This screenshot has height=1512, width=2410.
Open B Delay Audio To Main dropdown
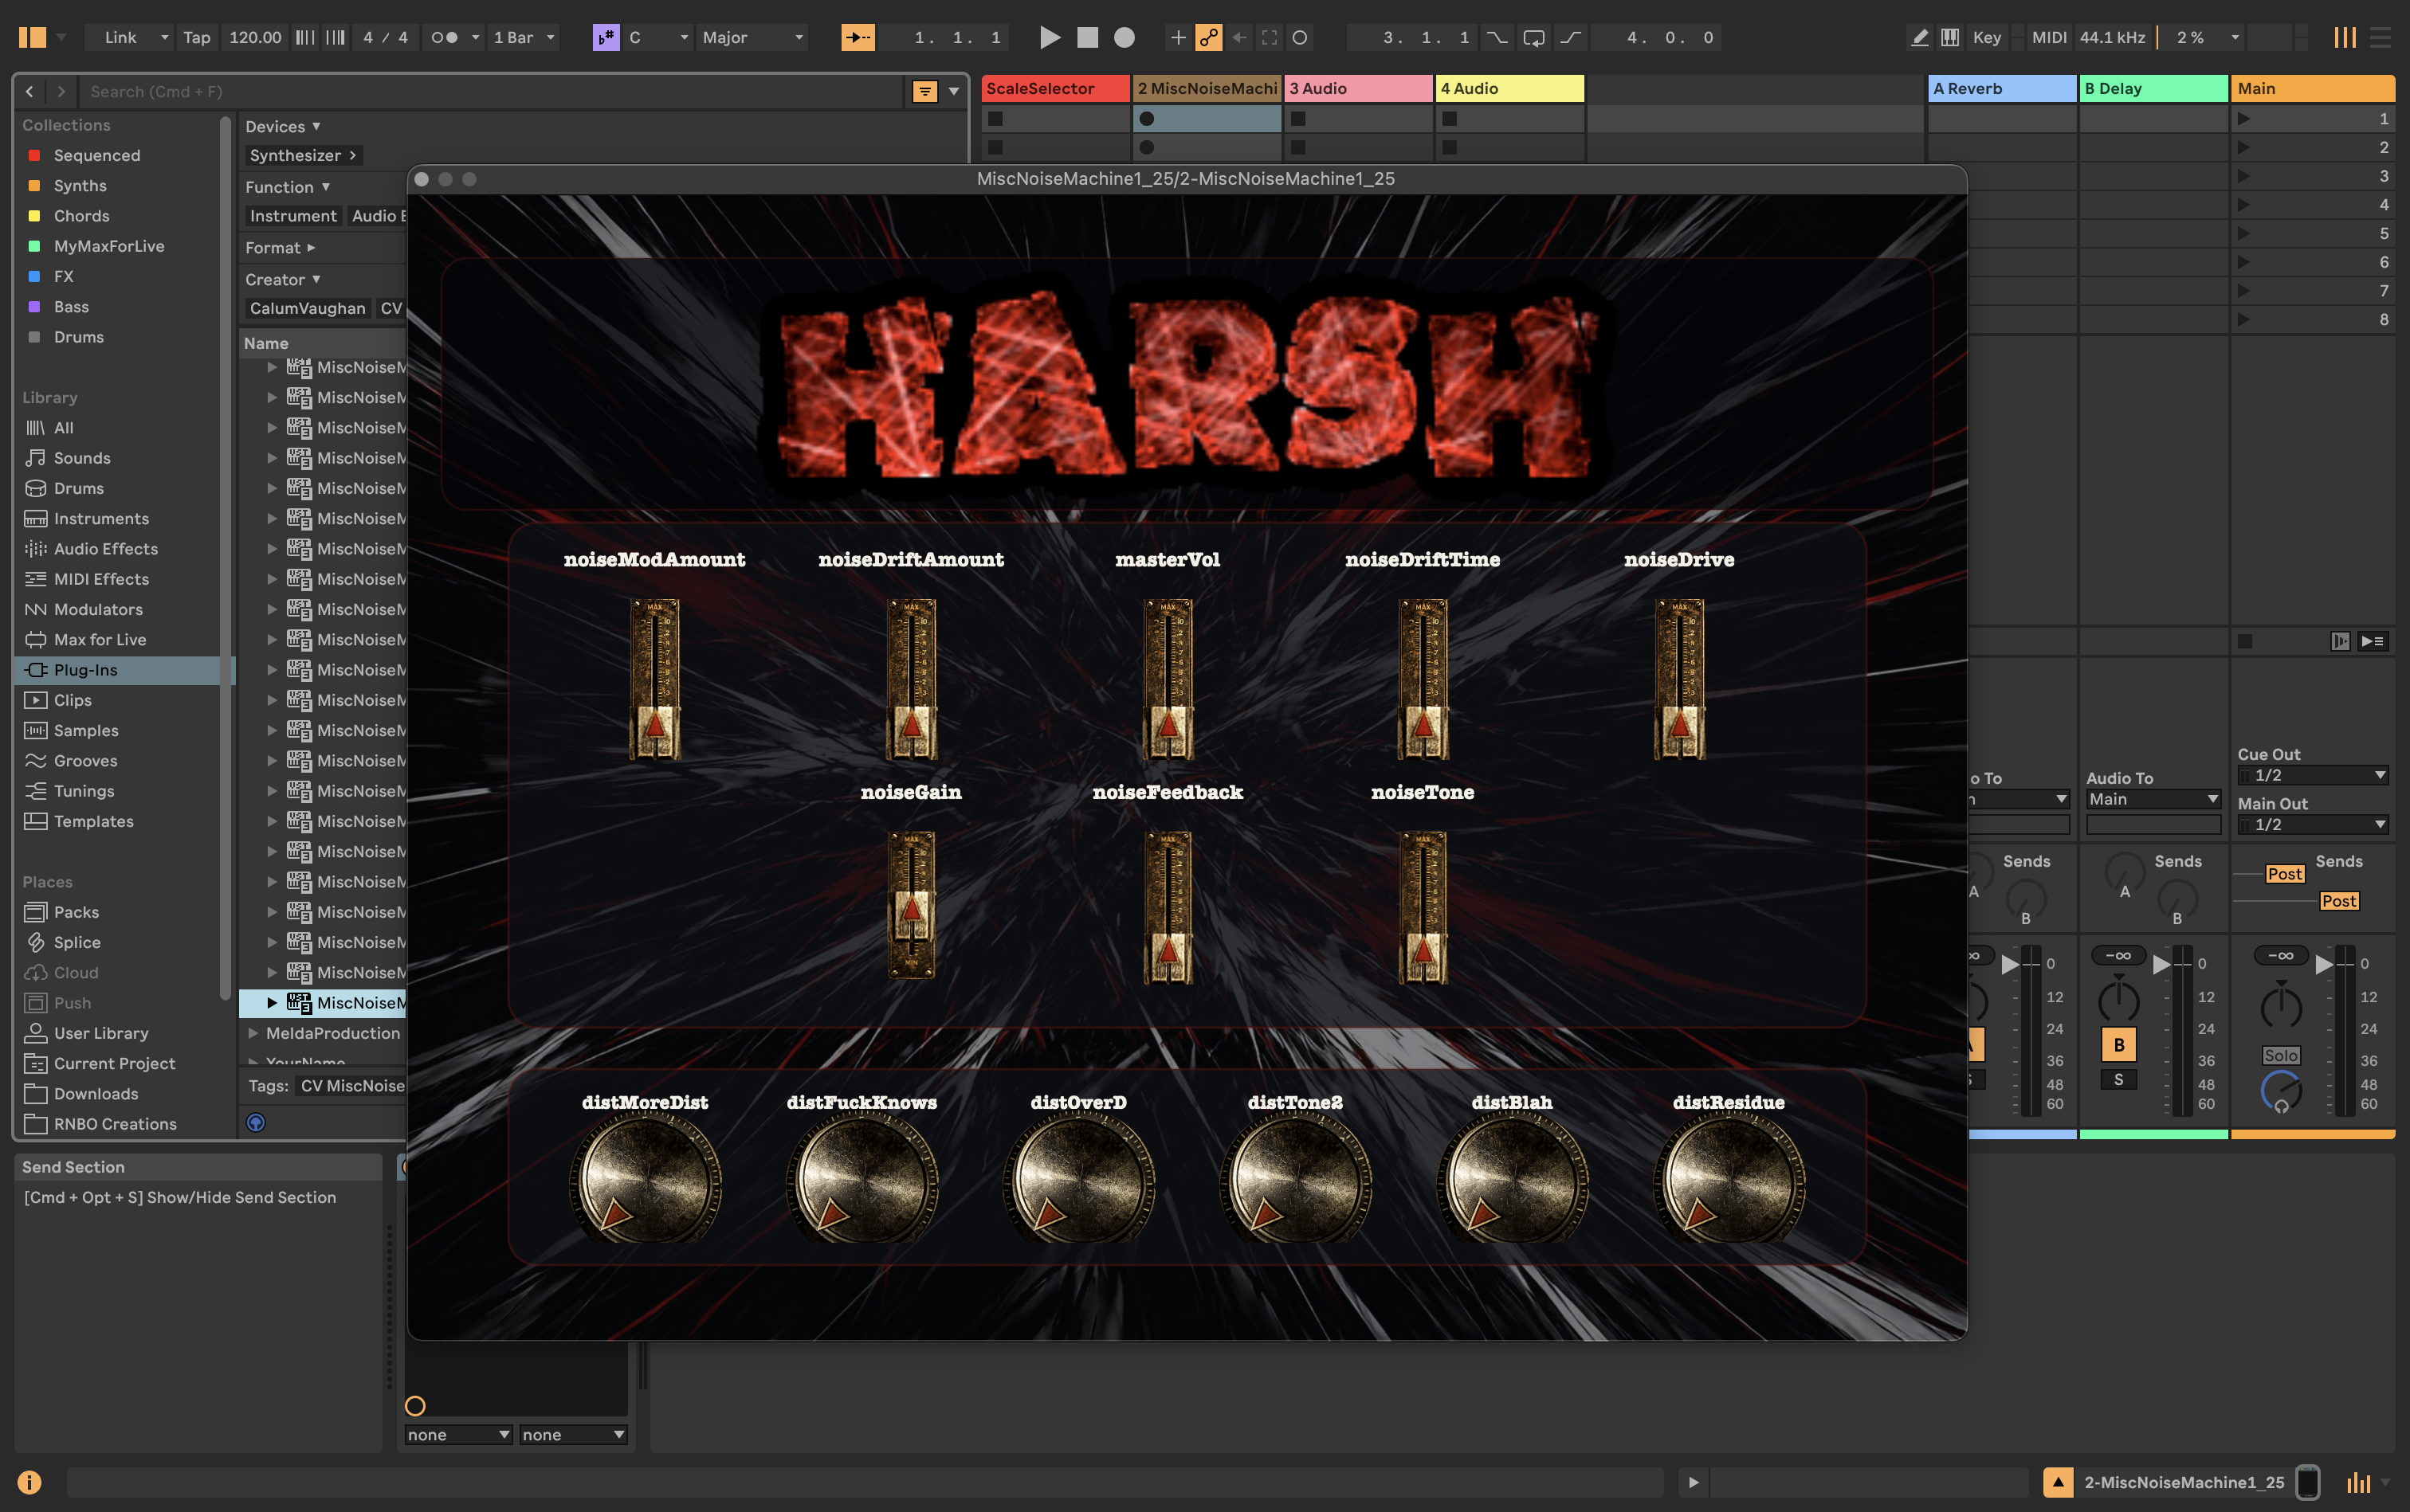(x=2153, y=799)
